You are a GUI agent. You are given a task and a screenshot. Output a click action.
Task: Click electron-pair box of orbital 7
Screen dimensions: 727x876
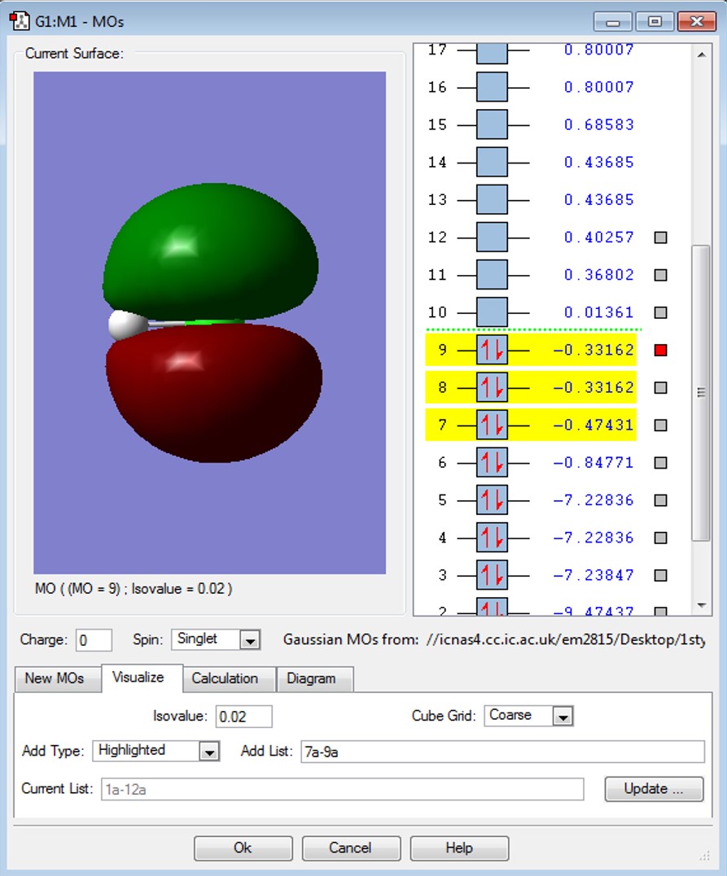coord(492,425)
